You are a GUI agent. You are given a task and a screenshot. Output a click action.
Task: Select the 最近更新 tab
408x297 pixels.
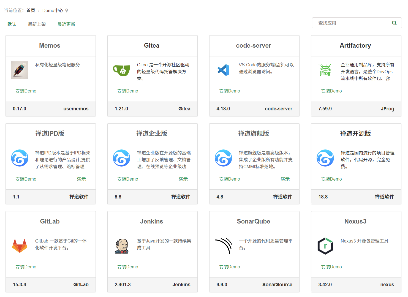[66, 24]
